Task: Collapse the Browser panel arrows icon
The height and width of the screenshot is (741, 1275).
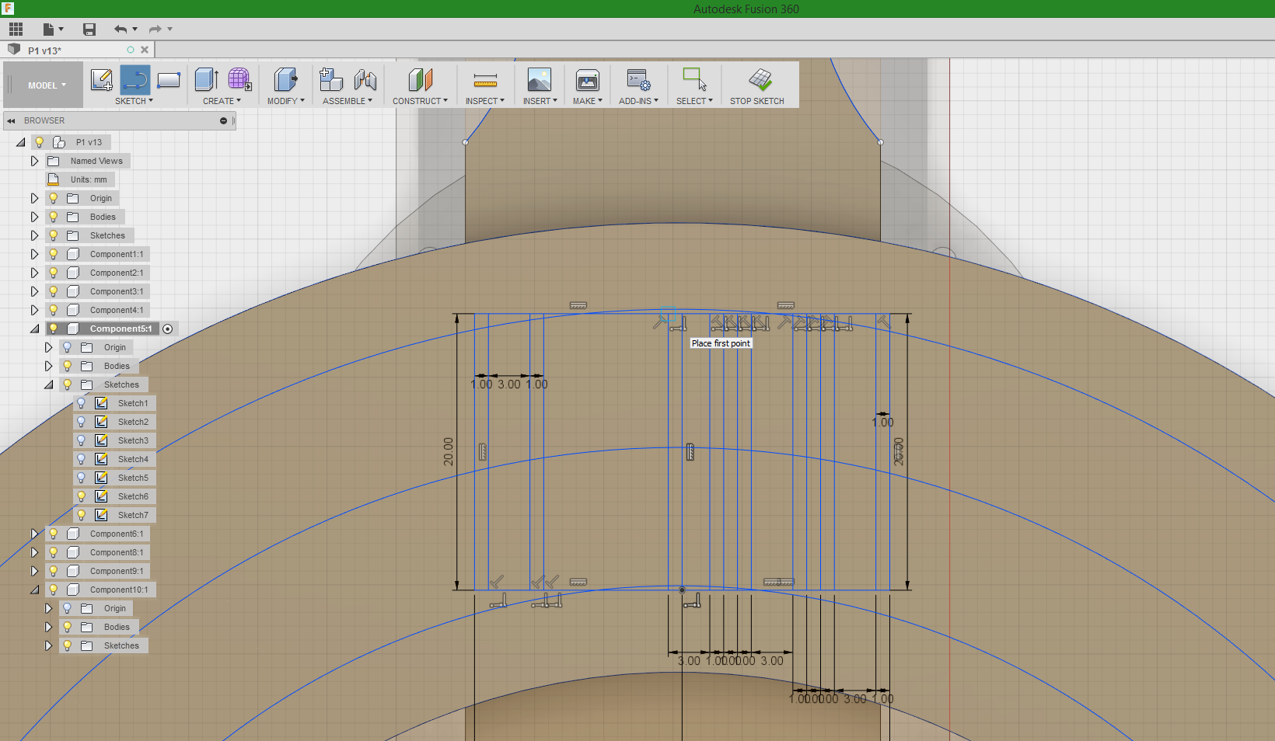Action: click(11, 121)
